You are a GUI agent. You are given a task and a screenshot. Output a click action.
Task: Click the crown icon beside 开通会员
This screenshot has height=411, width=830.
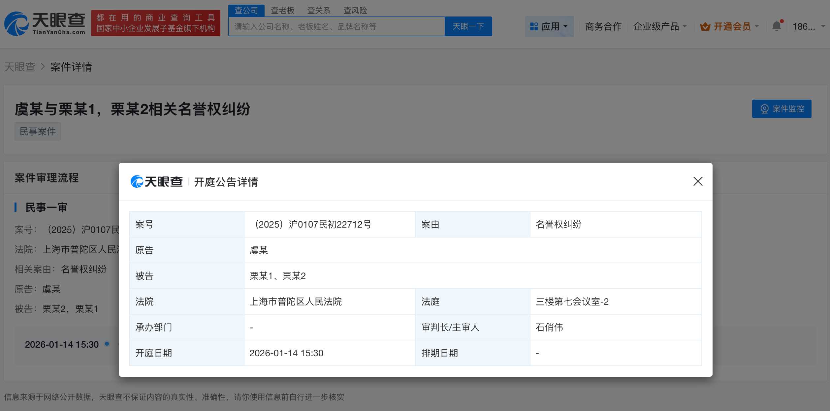point(705,26)
